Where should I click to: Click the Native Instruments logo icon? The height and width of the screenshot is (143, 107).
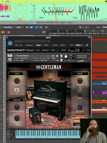click(x=88, y=50)
